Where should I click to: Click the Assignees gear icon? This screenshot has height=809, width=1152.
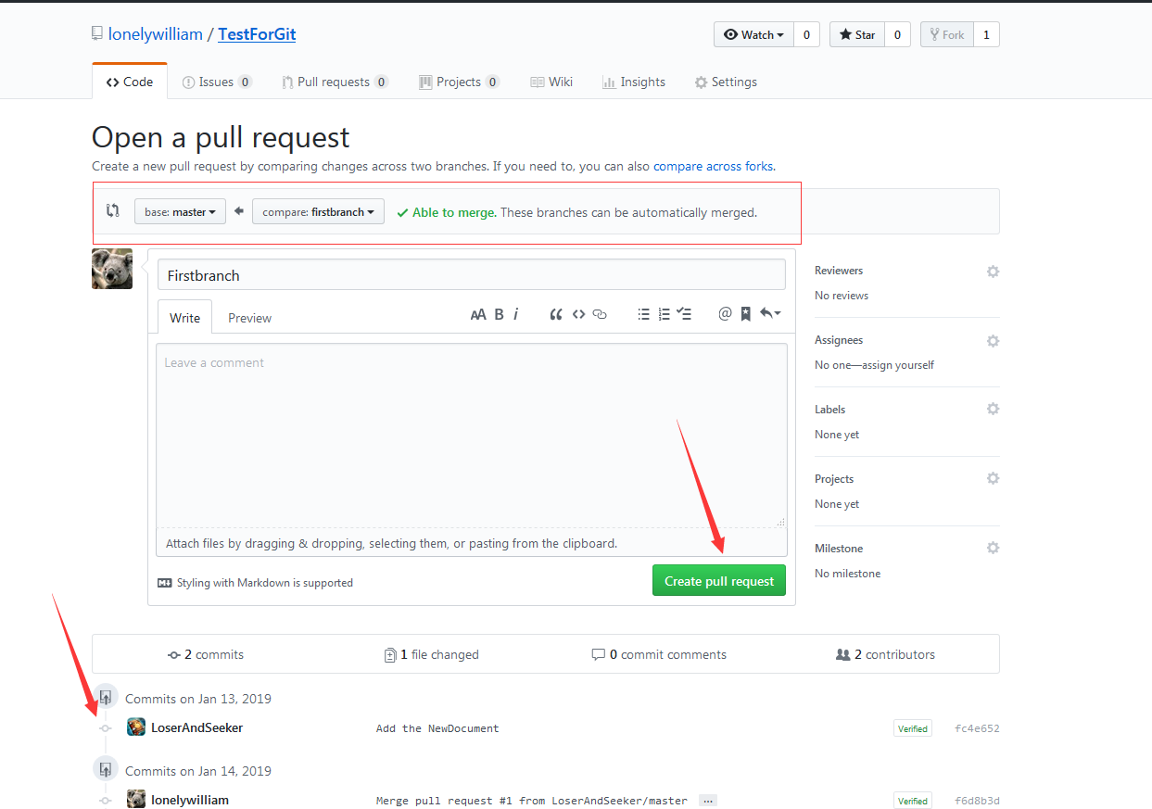(x=993, y=341)
